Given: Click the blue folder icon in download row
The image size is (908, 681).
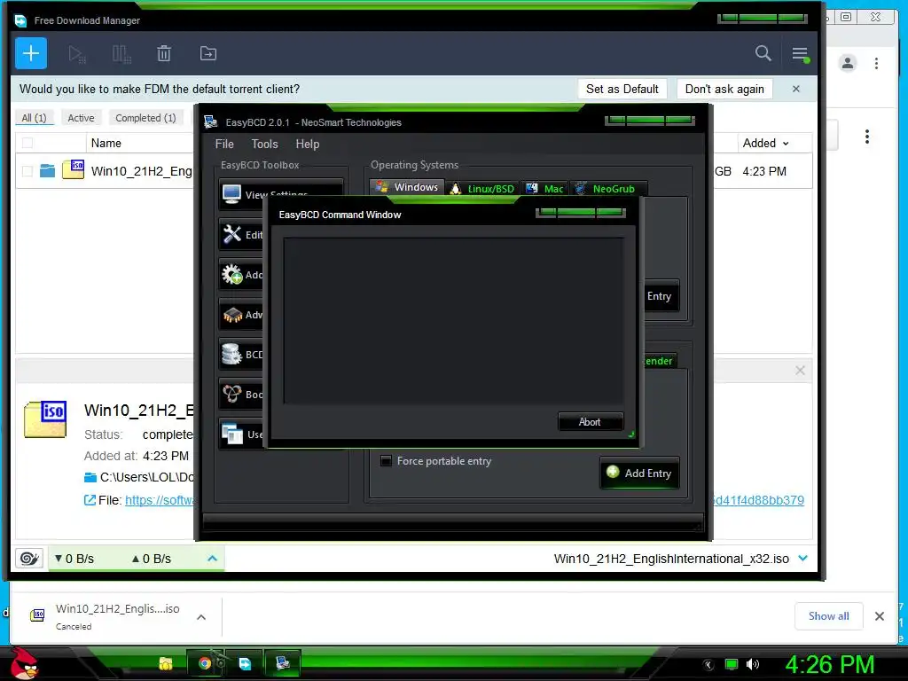Looking at the screenshot, I should click(x=48, y=170).
